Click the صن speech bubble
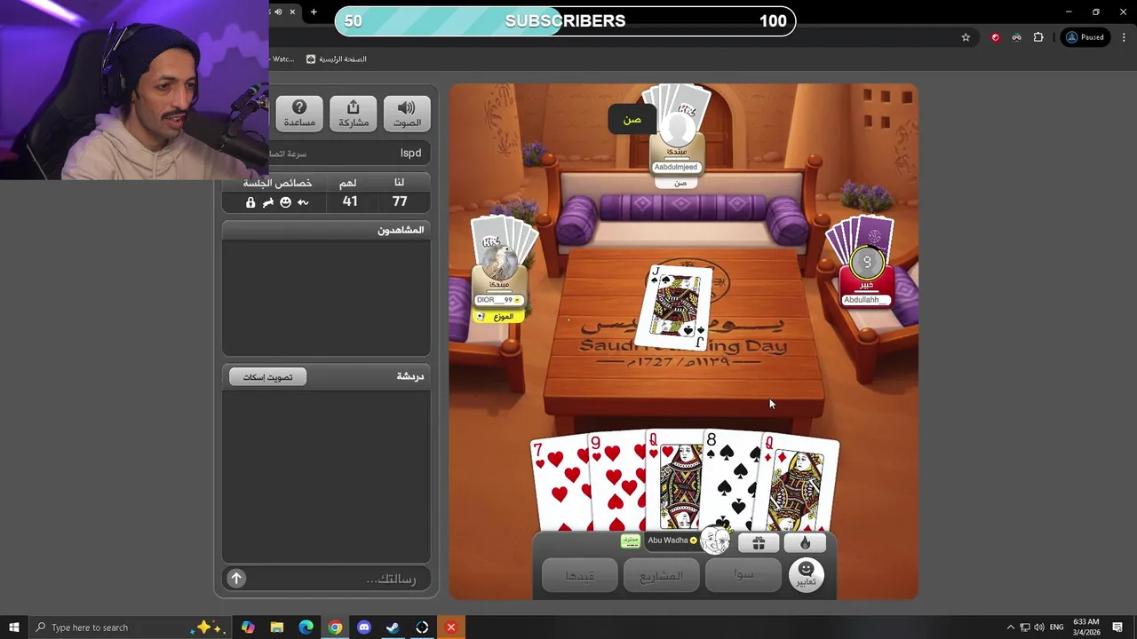This screenshot has height=639, width=1137. pyautogui.click(x=632, y=119)
